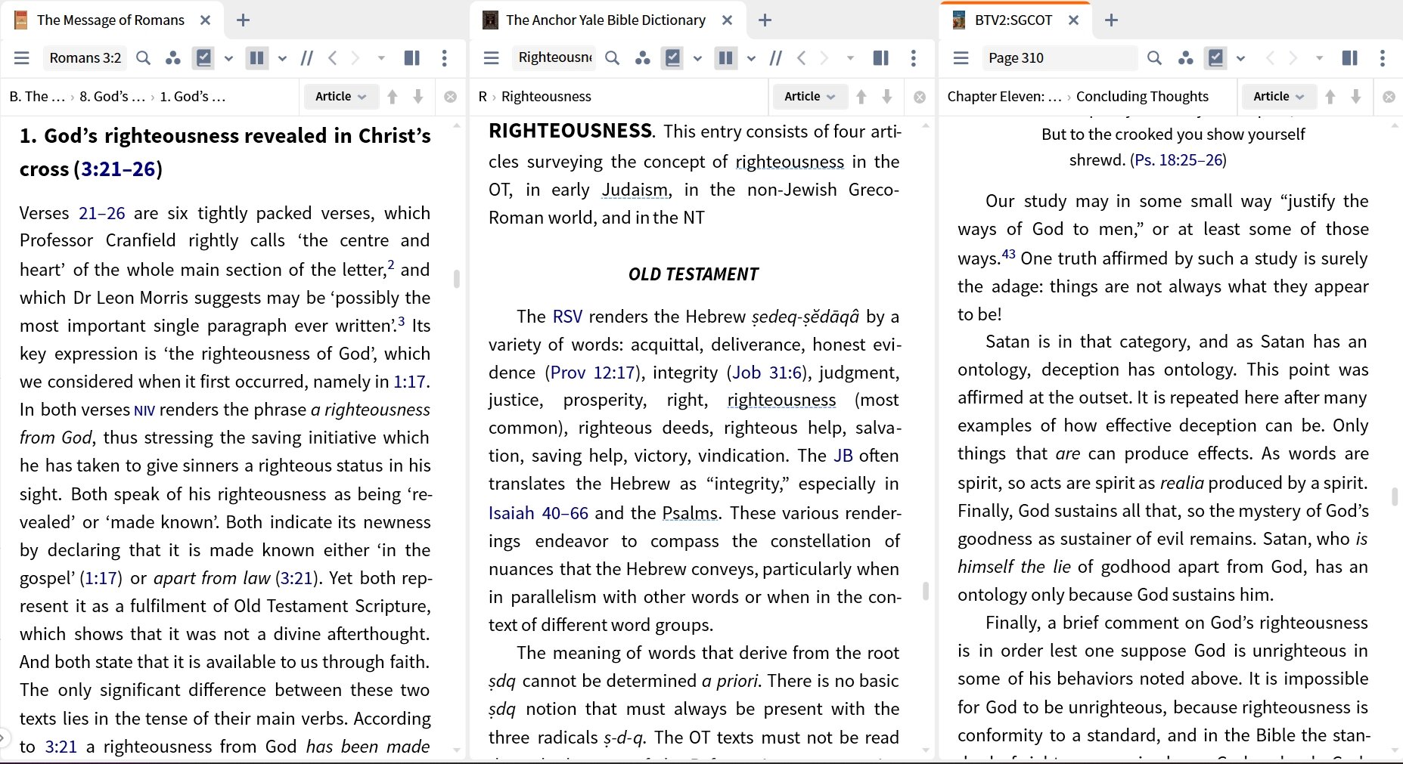Screen dimensions: 1403x764
Task: Click search icon in BTV2:SGCOT toolbar
Action: pos(1154,58)
